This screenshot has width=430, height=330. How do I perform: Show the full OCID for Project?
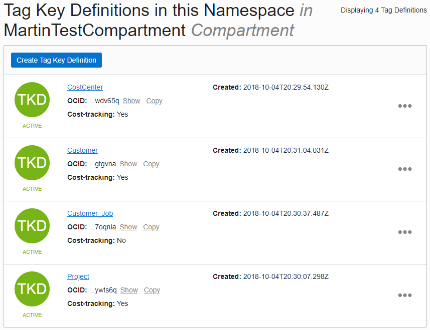tap(129, 290)
